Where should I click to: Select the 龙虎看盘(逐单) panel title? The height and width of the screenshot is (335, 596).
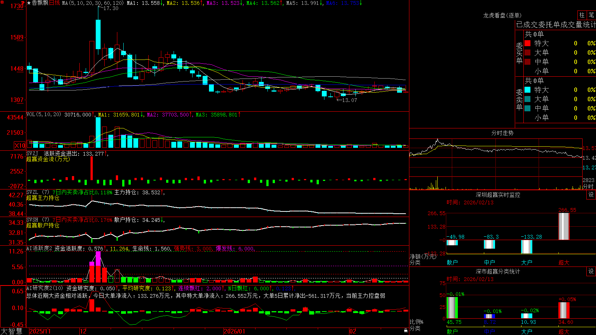point(502,15)
